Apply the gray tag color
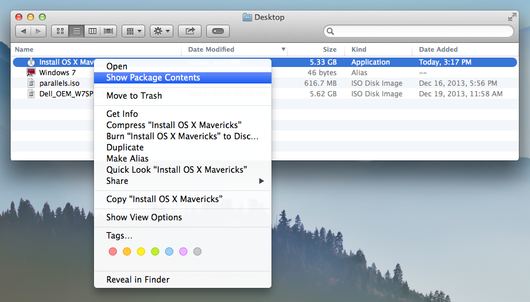Screen dimensions: 530x302 click(197, 251)
